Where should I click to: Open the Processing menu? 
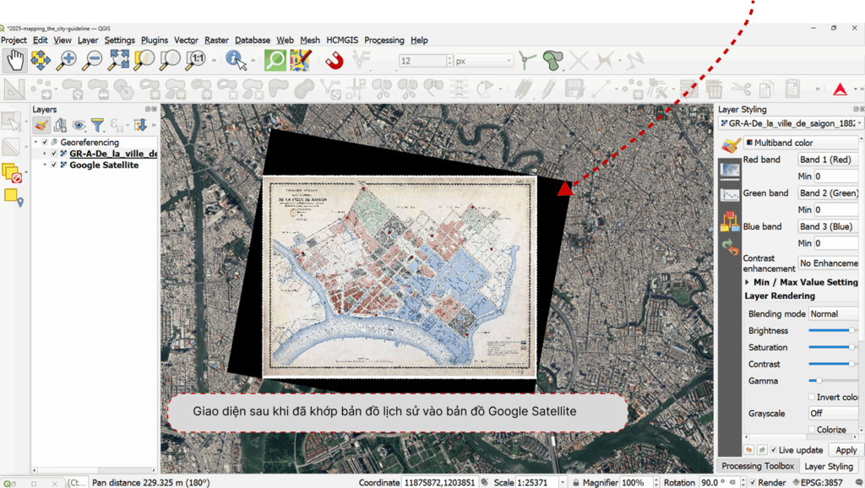[384, 41]
